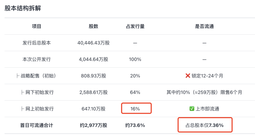
Task: Click the 上市即流通 text
Action: [207, 109]
